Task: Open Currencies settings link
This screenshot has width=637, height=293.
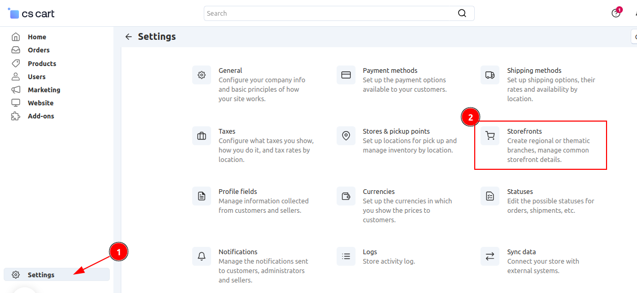Action: 379,191
